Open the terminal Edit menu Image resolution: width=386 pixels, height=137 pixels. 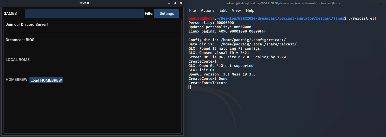[223, 10]
